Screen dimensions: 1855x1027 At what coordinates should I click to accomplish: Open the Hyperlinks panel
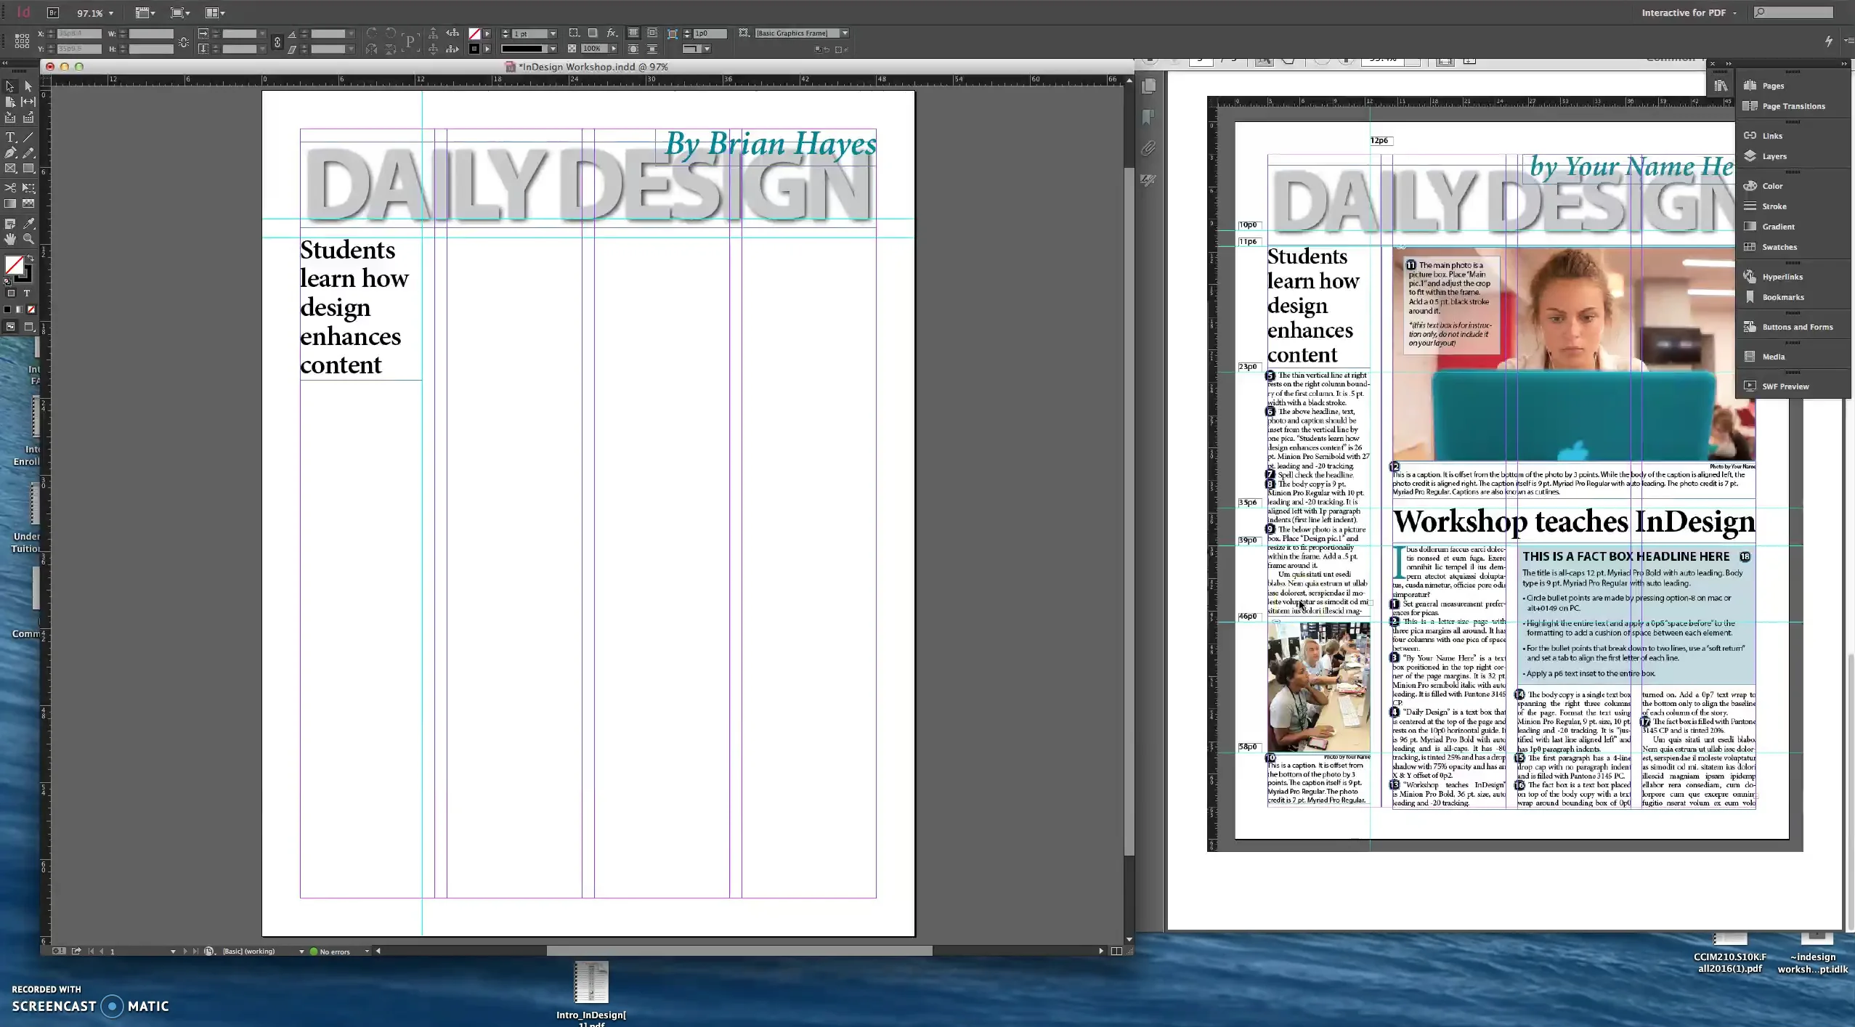click(1779, 276)
